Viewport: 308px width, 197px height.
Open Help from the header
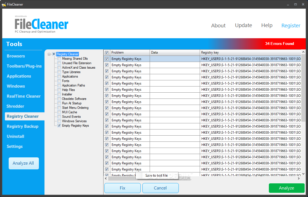[267, 25]
